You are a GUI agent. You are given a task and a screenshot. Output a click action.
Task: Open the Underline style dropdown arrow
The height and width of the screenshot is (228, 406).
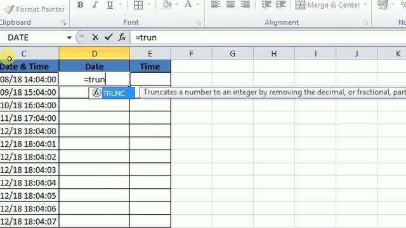120,4
